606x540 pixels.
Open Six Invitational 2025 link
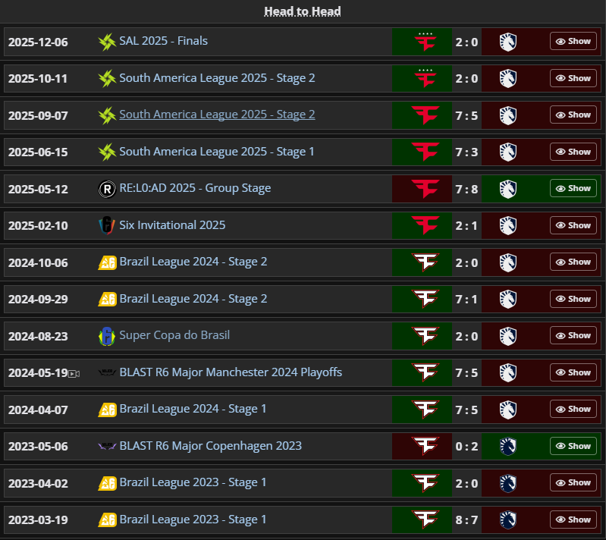coord(172,225)
